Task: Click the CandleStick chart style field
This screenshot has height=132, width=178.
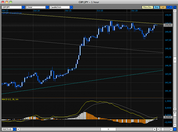Action: tap(60, 7)
